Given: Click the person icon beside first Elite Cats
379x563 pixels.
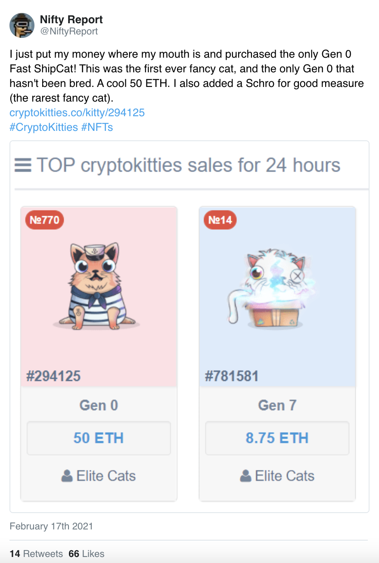Looking at the screenshot, I should (67, 476).
